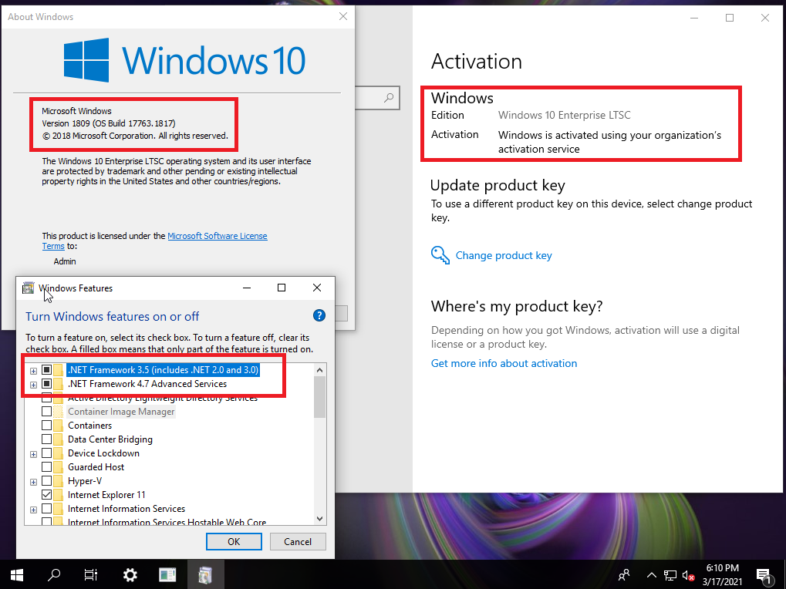786x589 pixels.
Task: Select the Containers feature label
Action: (x=89, y=426)
